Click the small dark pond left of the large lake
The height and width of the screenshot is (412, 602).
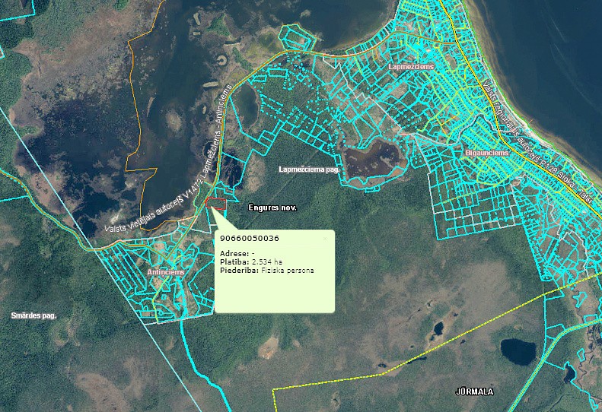[x=438, y=329]
